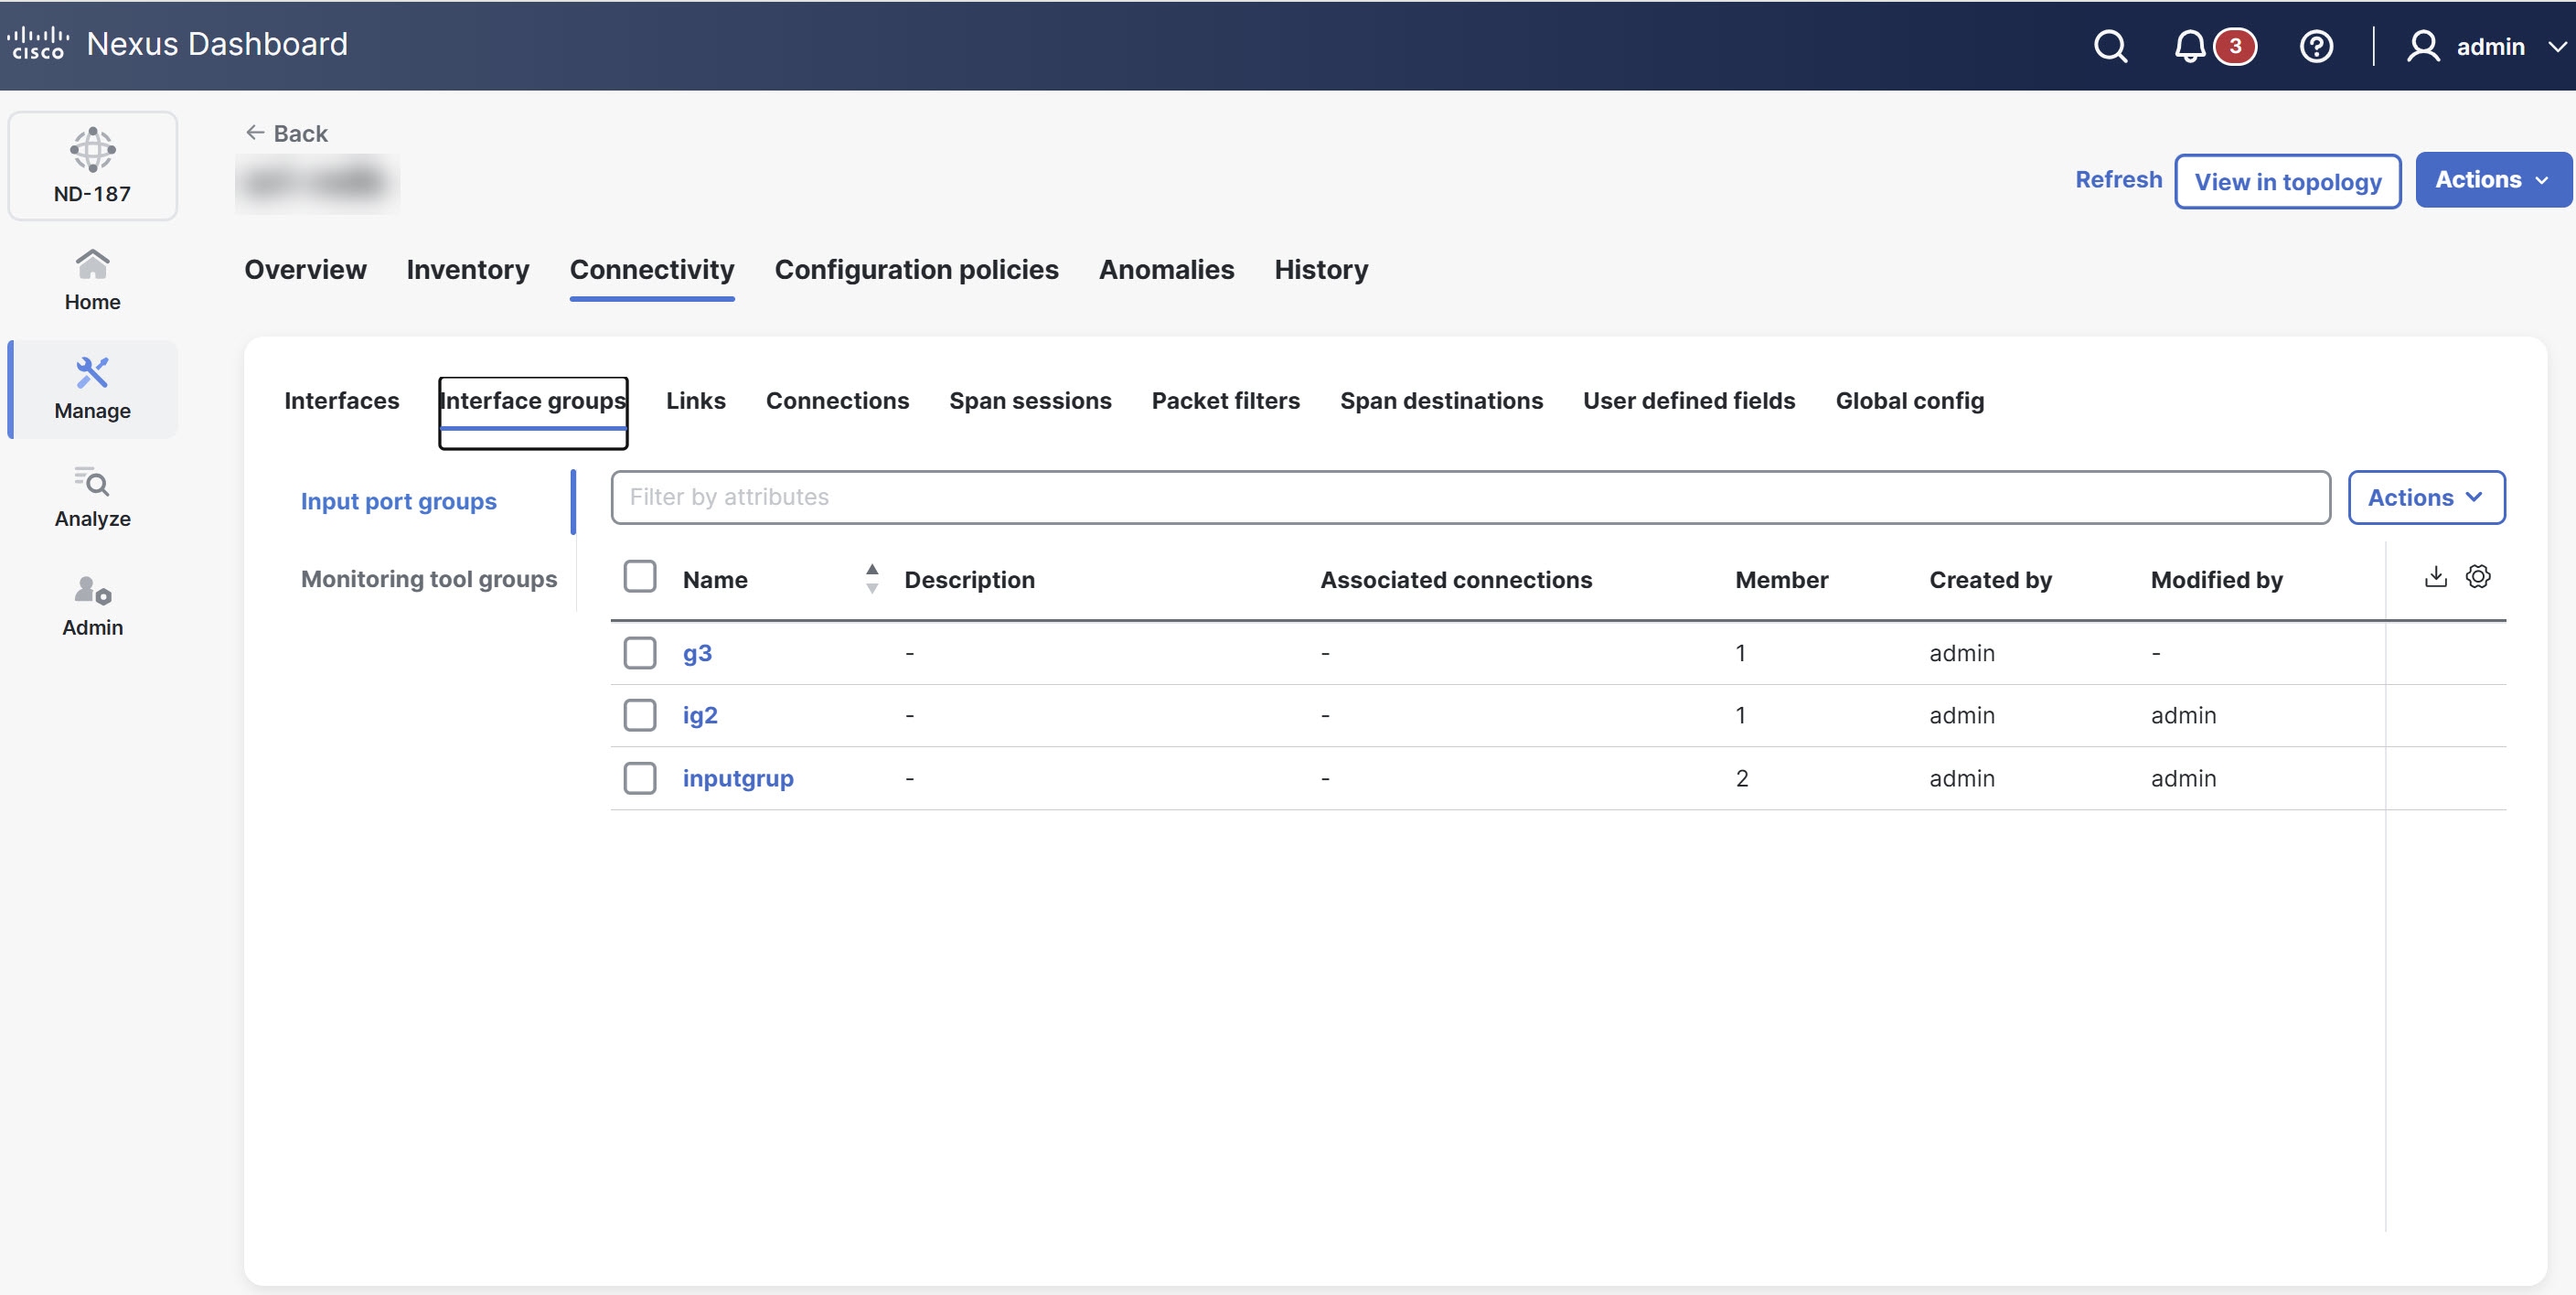The width and height of the screenshot is (2576, 1295).
Task: Select the ND-187 cluster tile
Action: point(92,166)
